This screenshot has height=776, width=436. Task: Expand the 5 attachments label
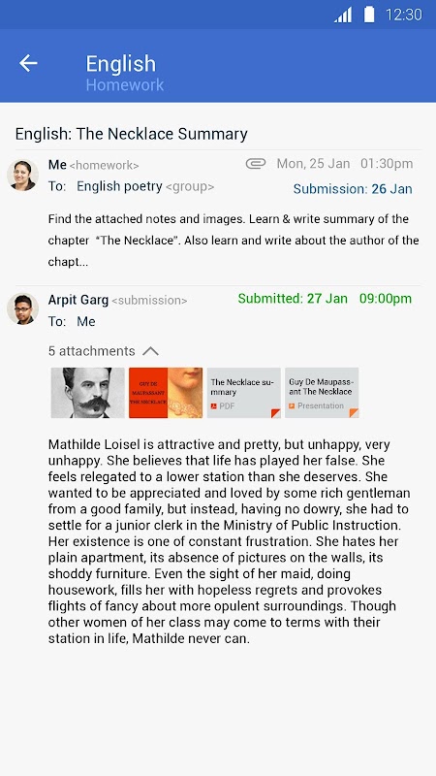click(x=91, y=351)
